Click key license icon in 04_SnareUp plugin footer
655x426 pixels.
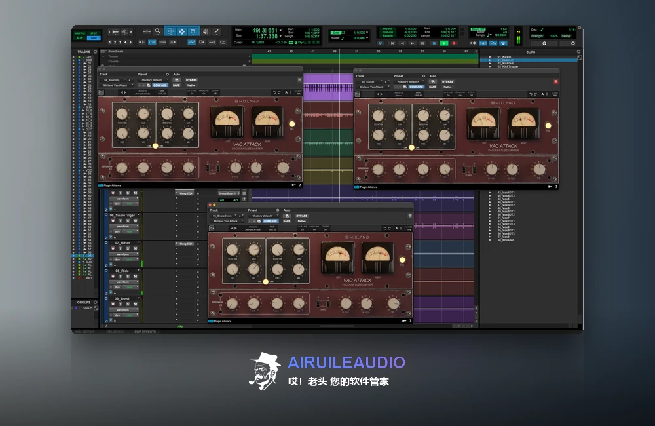click(x=293, y=185)
